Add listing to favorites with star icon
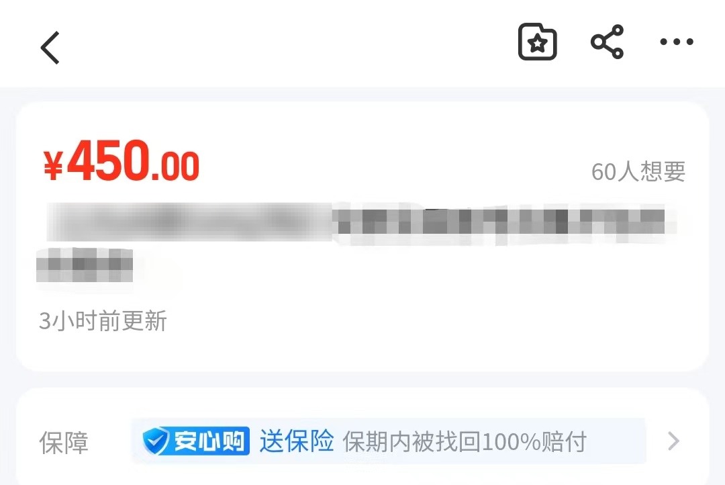 537,42
